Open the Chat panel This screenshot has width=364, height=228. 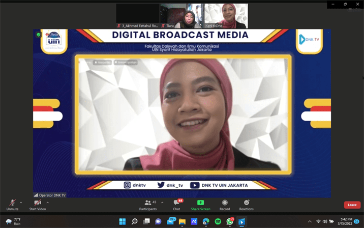click(176, 204)
